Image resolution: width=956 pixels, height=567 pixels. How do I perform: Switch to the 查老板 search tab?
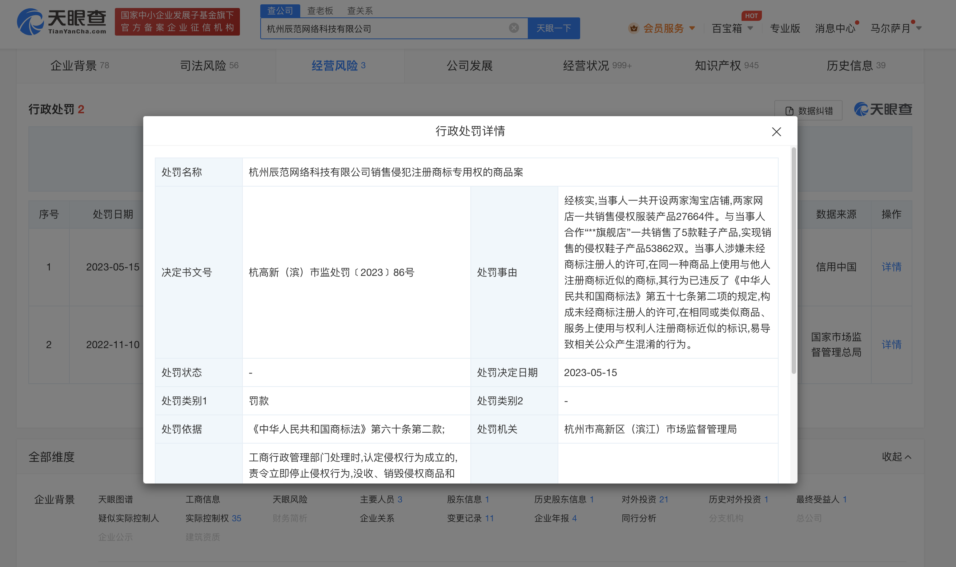tap(320, 11)
